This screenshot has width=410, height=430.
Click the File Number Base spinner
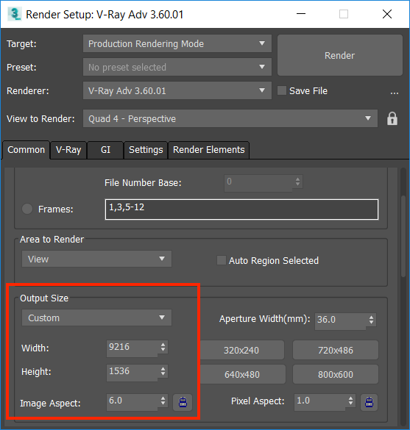click(x=297, y=182)
